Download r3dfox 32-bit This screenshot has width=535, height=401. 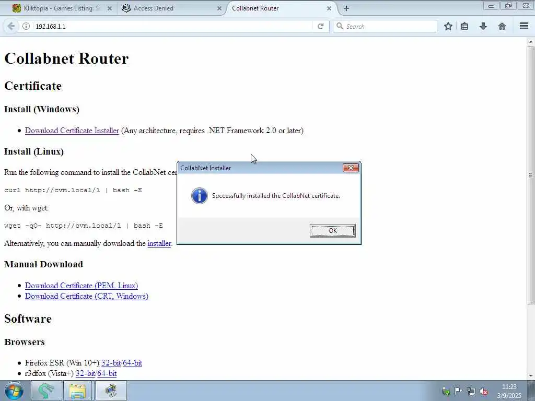point(85,373)
